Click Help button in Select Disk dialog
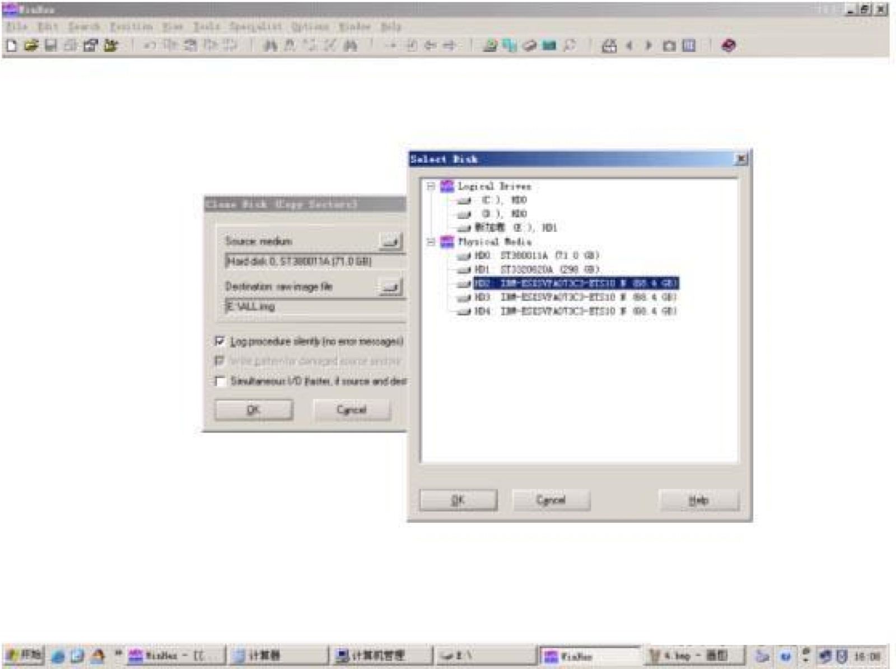Viewport: 896px width, 669px height. (x=698, y=500)
